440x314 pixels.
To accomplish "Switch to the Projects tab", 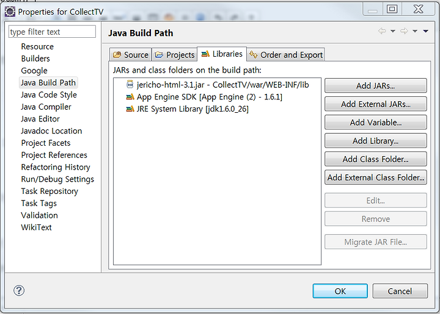I will [x=174, y=55].
